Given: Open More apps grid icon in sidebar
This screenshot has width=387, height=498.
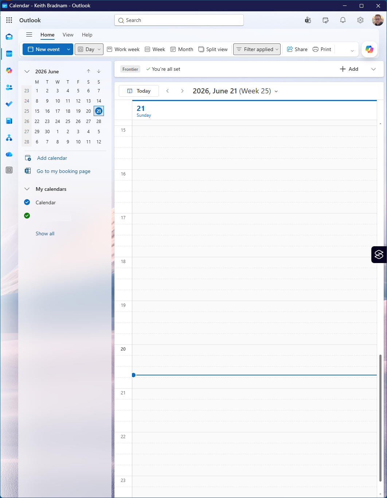Looking at the screenshot, I should (x=9, y=170).
